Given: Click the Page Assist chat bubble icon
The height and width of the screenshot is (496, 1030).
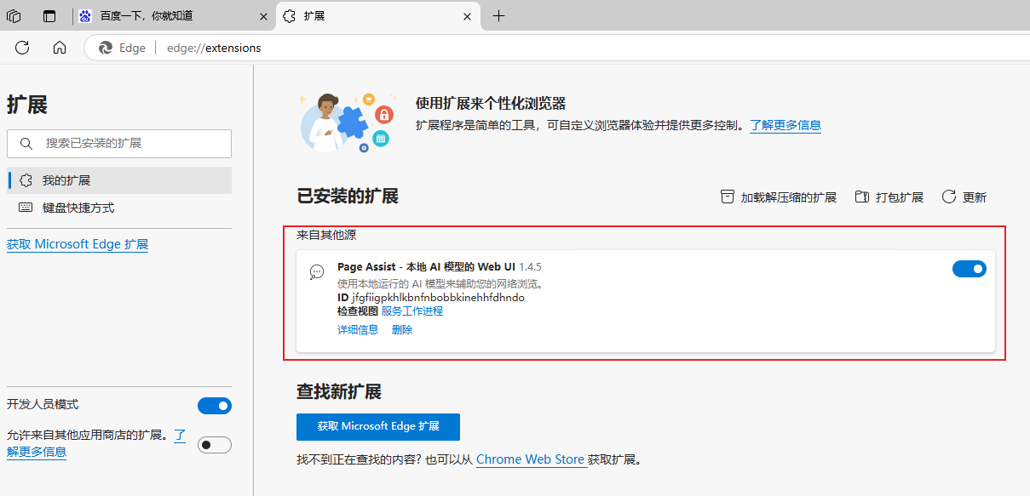Looking at the screenshot, I should [317, 272].
